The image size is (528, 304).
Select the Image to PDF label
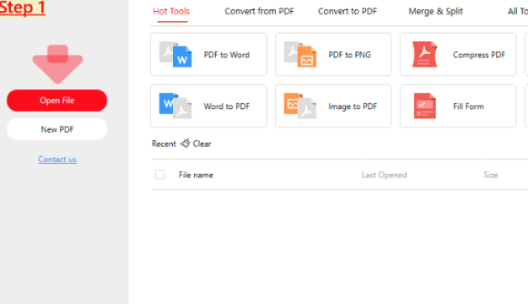click(x=353, y=106)
